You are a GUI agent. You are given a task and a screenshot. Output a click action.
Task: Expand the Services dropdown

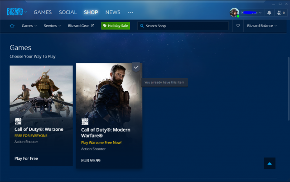[52, 26]
